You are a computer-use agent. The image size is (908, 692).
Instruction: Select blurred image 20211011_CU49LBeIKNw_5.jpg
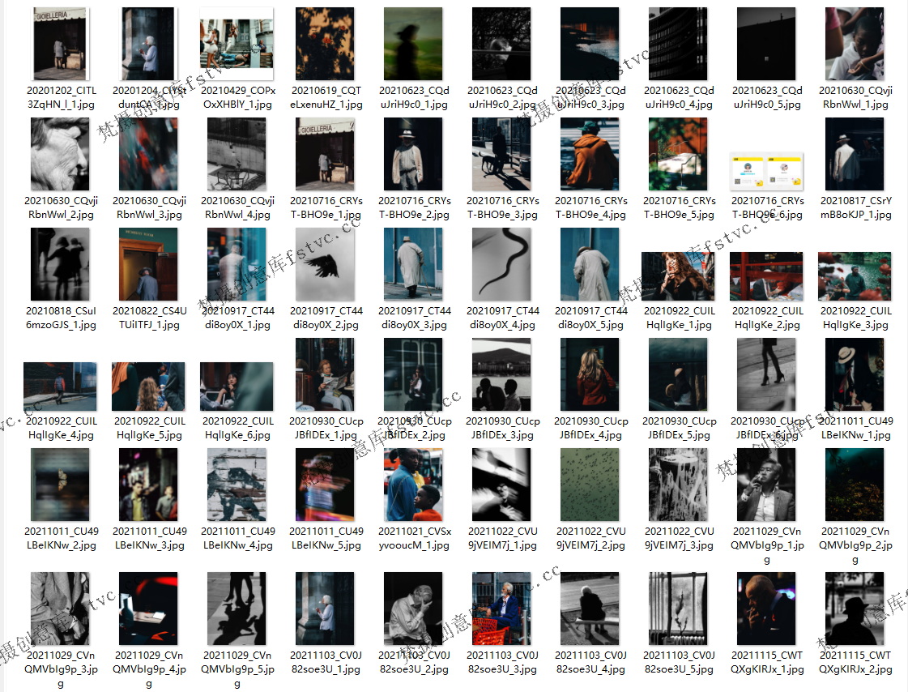tap(325, 485)
